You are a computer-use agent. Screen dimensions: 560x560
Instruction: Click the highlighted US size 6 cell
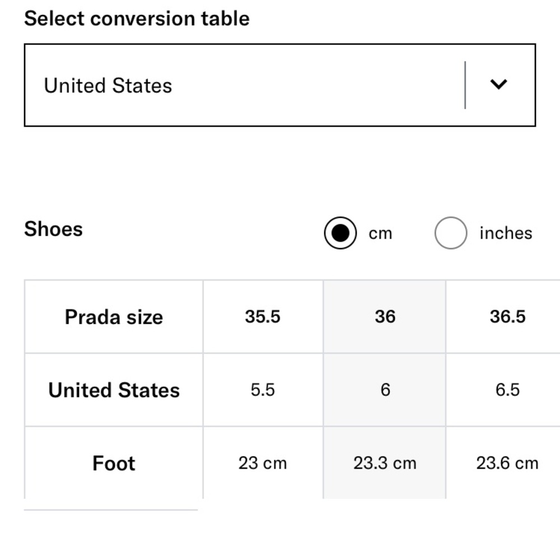point(385,390)
